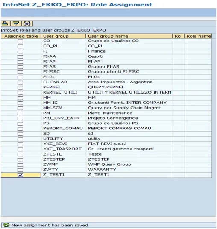Check the FI user group checkbox

click(21, 52)
